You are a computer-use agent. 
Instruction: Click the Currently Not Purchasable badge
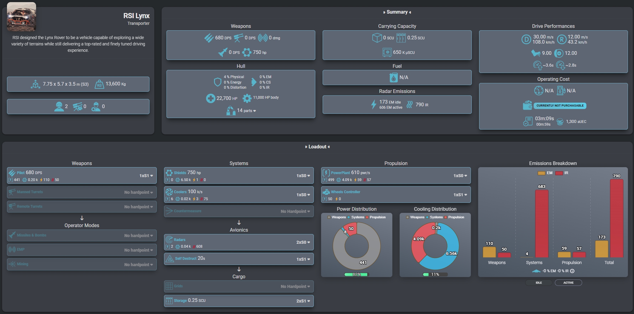(x=560, y=106)
